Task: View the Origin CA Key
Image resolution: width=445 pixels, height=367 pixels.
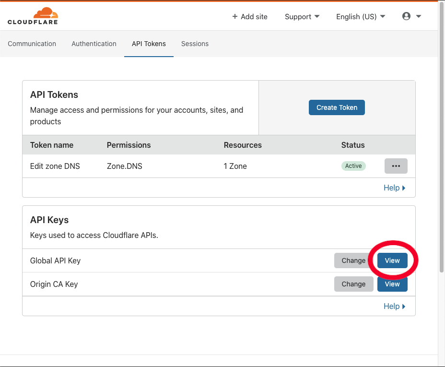Action: (x=392, y=284)
